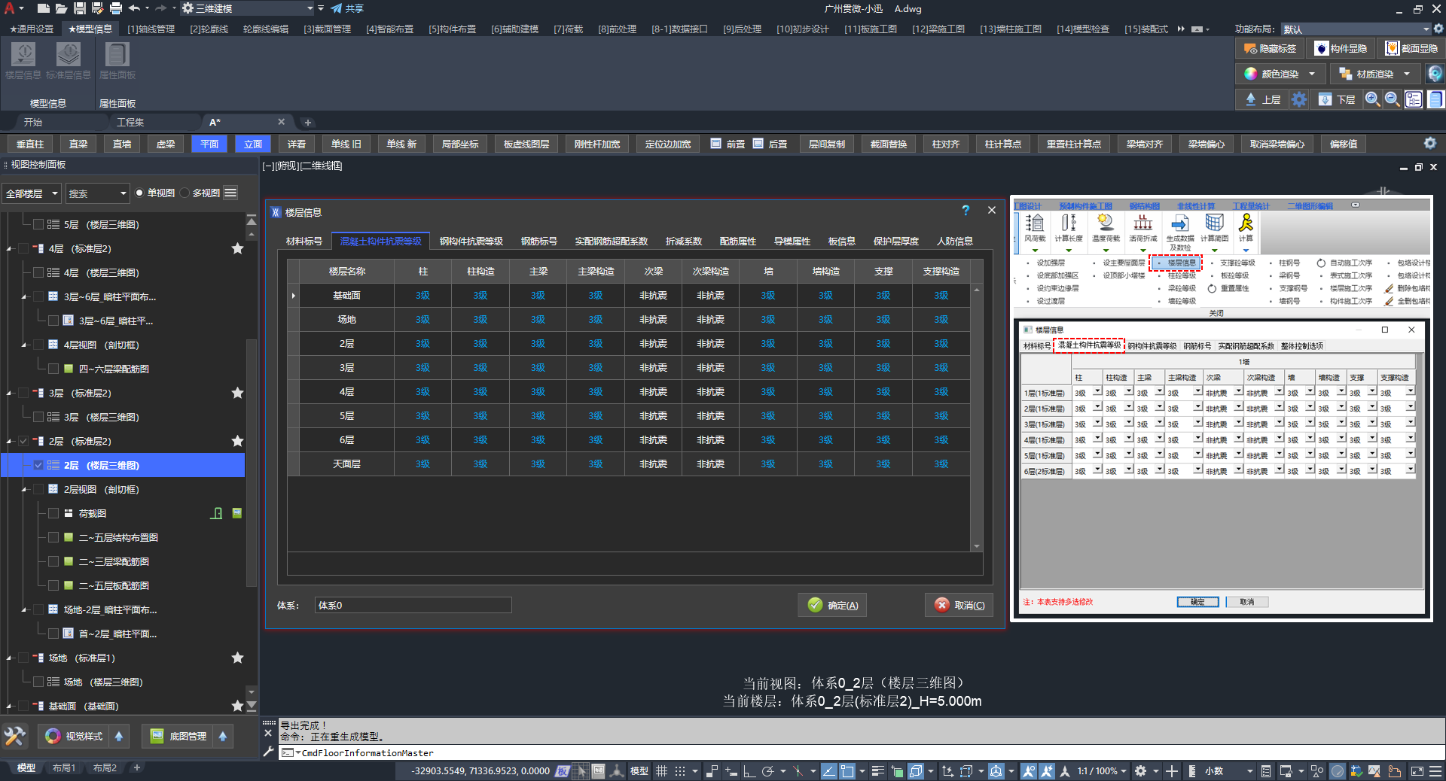Viewport: 1446px width, 781px height.
Task: Expand the 颜色渲染 dropdown arrow
Action: 1312,74
